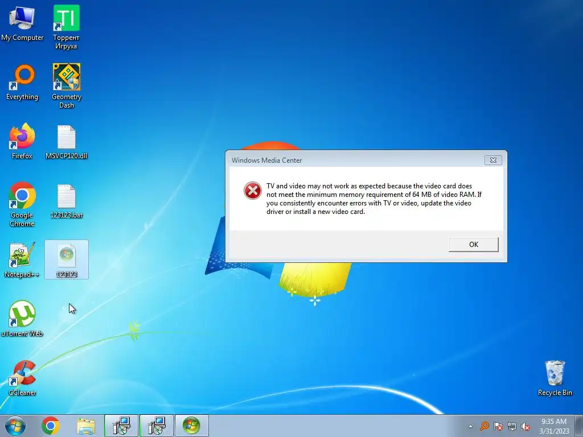Image resolution: width=583 pixels, height=437 pixels.
Task: Show hidden tray icons arrow
Action: 470,426
